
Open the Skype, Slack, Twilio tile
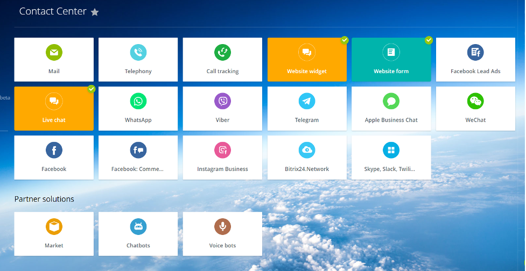pos(391,158)
